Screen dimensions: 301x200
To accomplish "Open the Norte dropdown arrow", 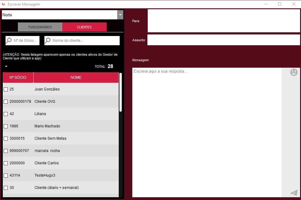I will [x=120, y=15].
